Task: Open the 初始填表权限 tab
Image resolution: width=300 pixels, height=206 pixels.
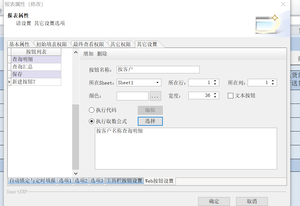Action: (x=51, y=44)
